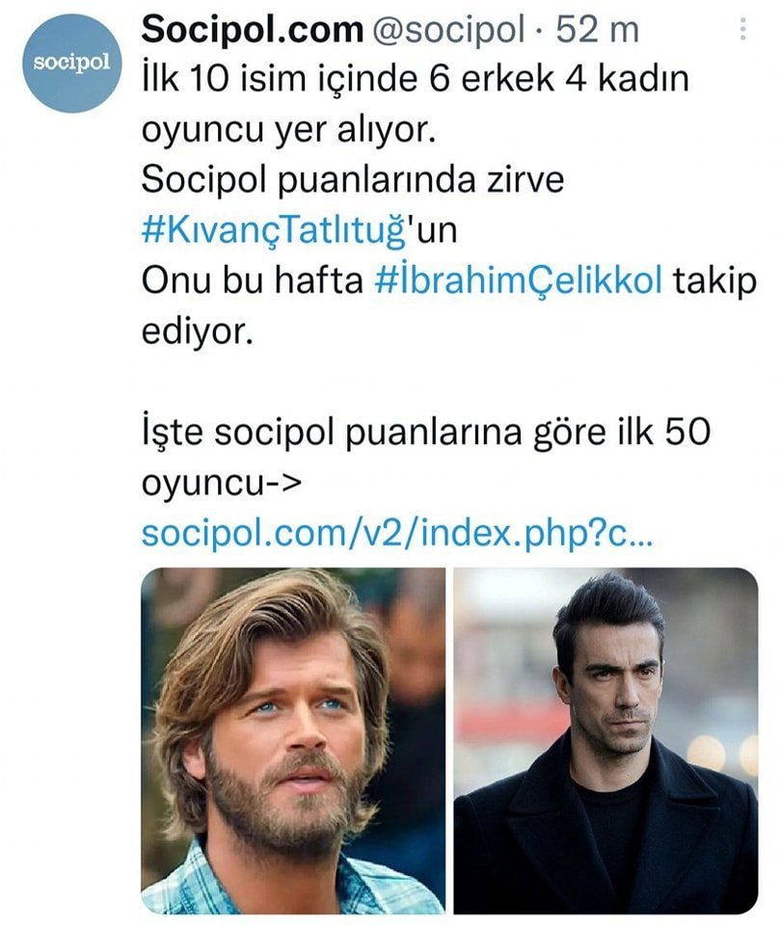Click the 52 m timestamp

click(x=598, y=30)
